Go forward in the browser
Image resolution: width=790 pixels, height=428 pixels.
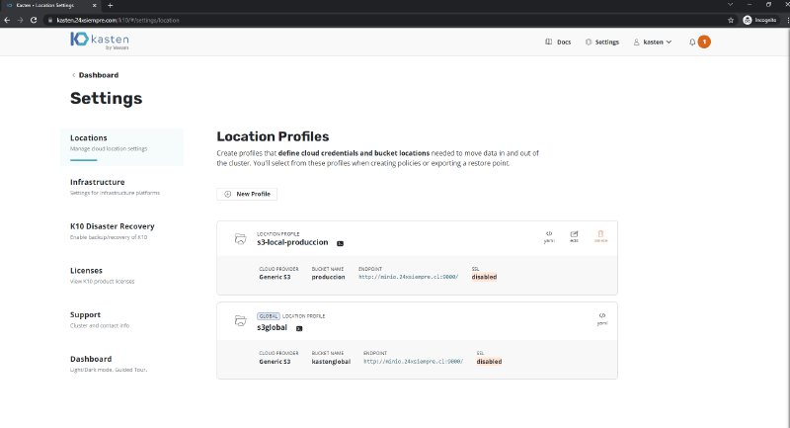click(x=20, y=20)
